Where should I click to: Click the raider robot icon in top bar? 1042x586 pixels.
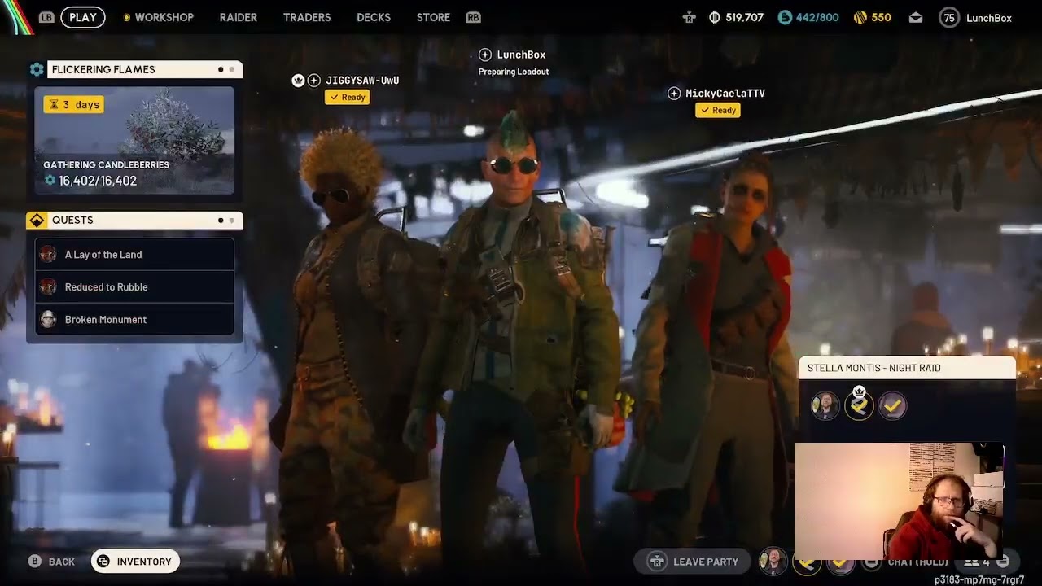690,18
